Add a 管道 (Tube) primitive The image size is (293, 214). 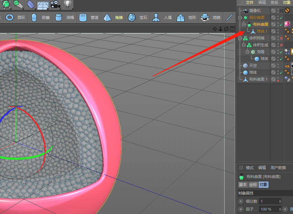[83, 17]
